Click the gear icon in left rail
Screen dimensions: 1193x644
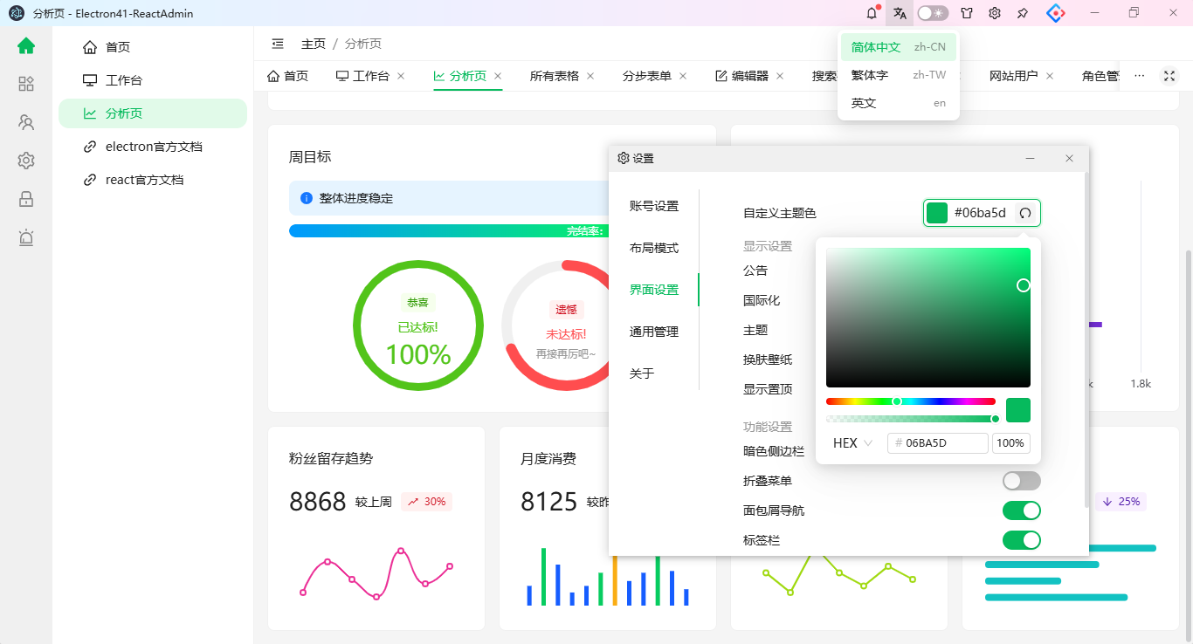click(x=26, y=161)
